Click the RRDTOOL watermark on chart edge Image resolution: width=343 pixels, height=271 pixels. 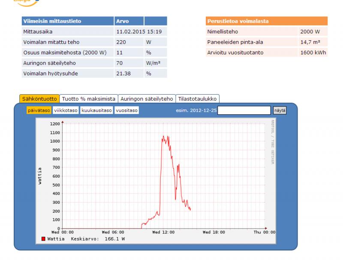point(272,142)
